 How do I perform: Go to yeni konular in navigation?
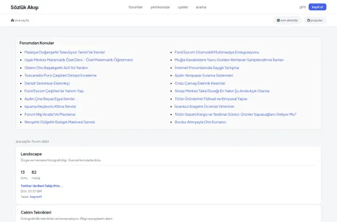tap(160, 7)
